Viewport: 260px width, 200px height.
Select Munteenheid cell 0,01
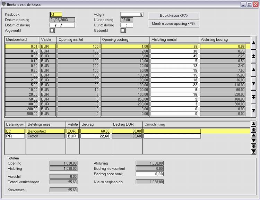[22, 46]
